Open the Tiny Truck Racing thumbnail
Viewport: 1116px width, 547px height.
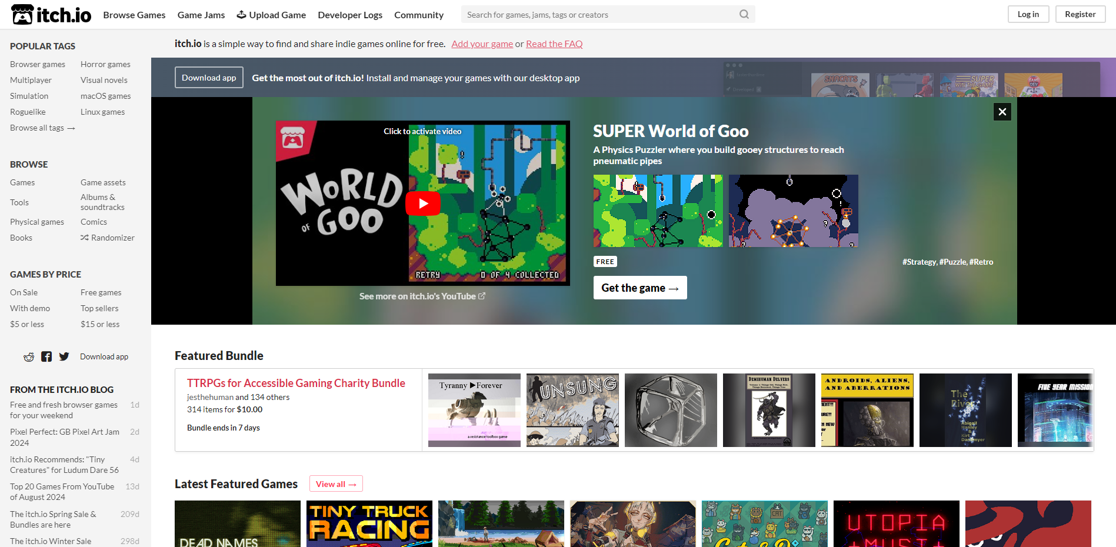pyautogui.click(x=369, y=523)
